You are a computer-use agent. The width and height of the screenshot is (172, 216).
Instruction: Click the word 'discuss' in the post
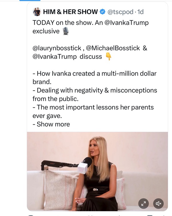[x=91, y=57]
